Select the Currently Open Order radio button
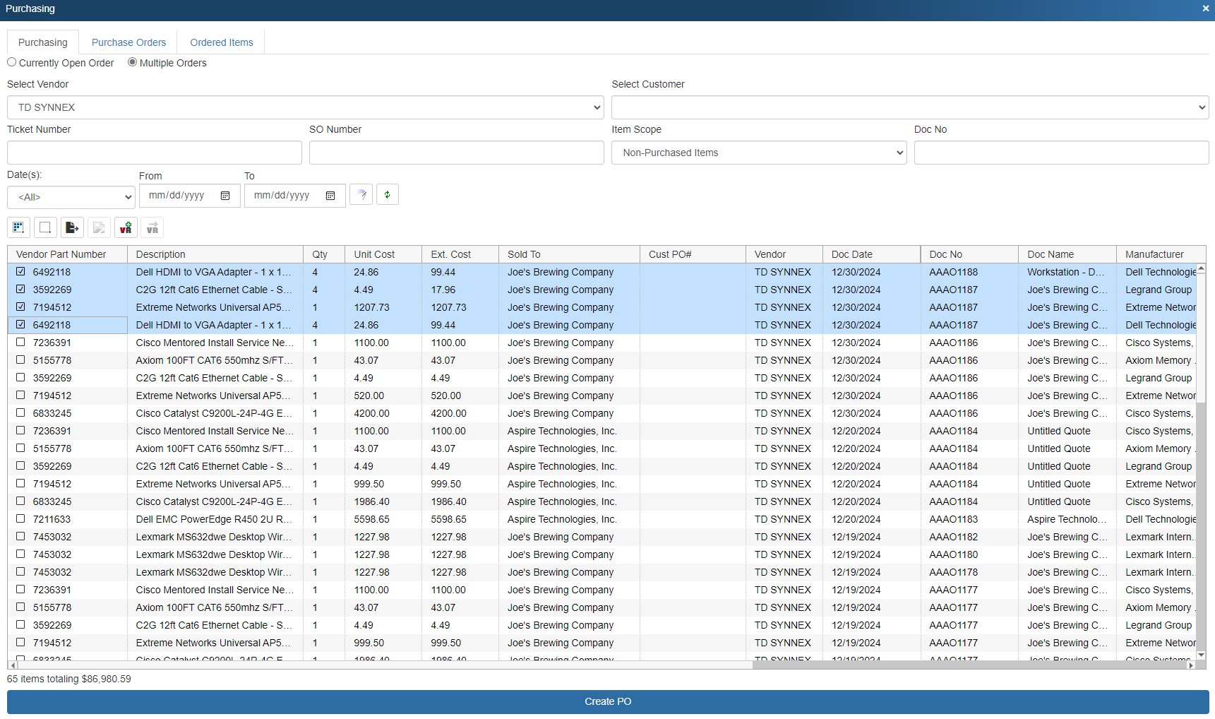This screenshot has height=719, width=1215. [12, 62]
